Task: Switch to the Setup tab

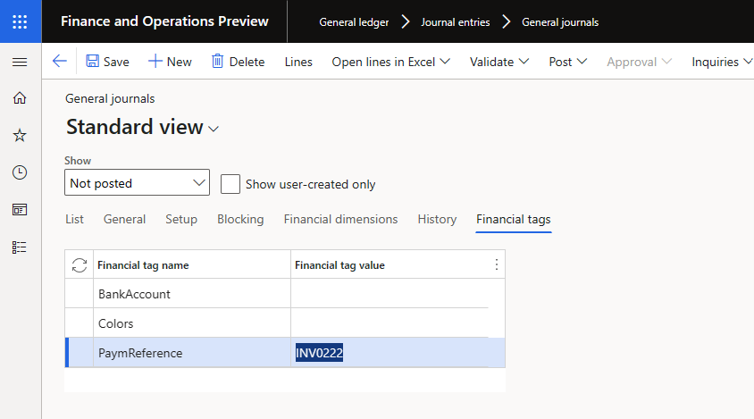Action: (x=181, y=220)
